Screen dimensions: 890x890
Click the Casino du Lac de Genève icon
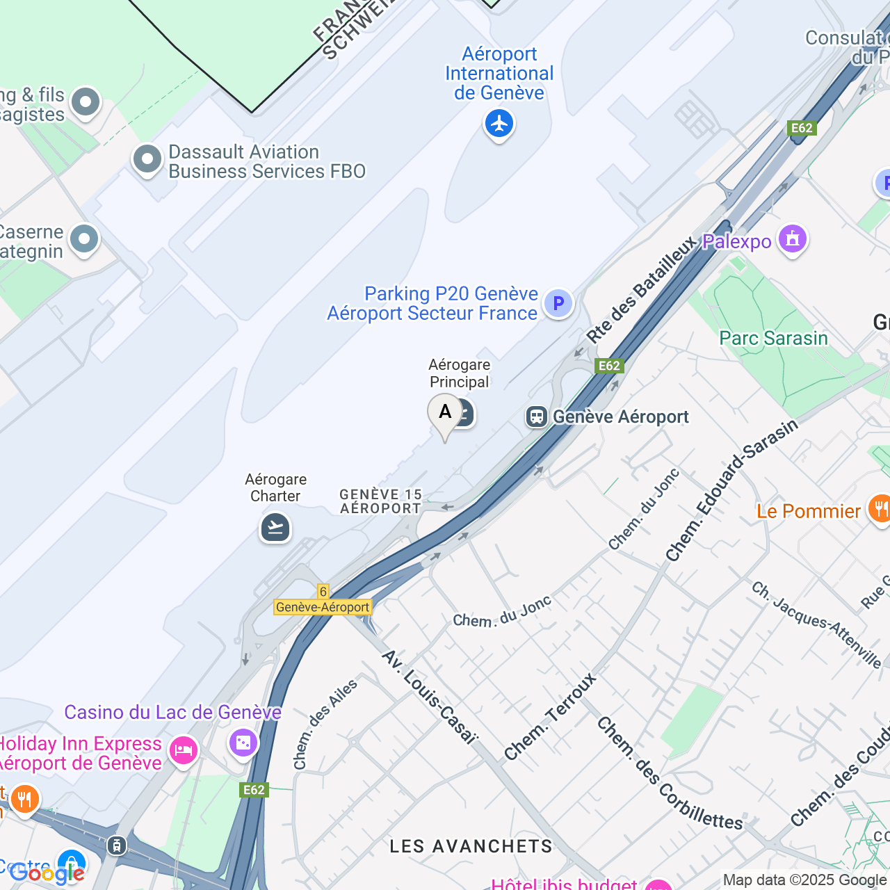click(243, 743)
